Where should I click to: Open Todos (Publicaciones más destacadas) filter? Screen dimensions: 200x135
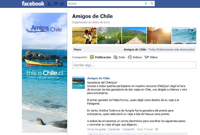(x=171, y=49)
